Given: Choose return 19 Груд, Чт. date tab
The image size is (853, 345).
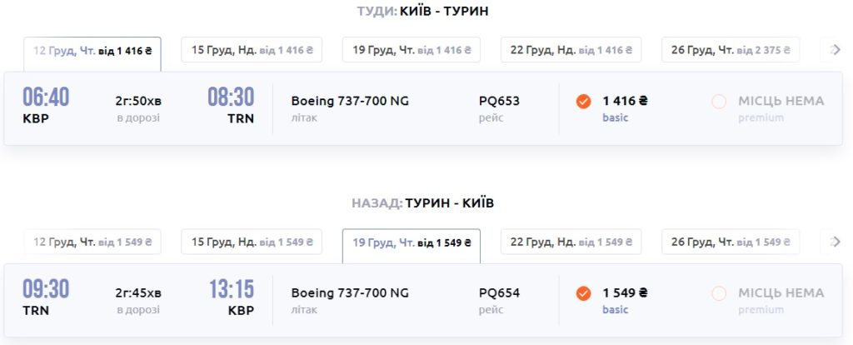Looking at the screenshot, I should 412,242.
